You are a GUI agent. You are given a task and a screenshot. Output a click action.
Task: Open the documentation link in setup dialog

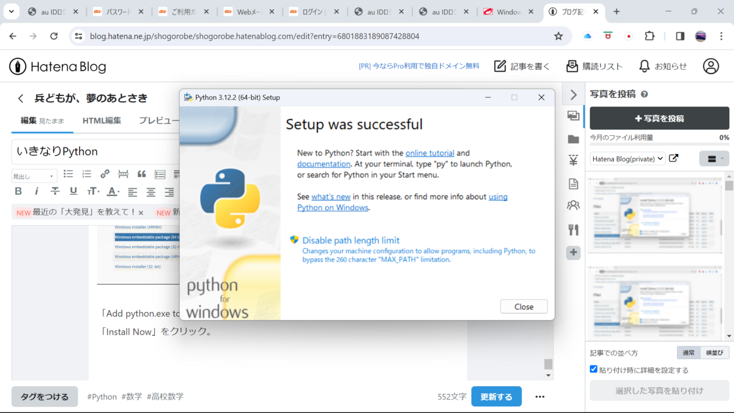[x=324, y=164]
